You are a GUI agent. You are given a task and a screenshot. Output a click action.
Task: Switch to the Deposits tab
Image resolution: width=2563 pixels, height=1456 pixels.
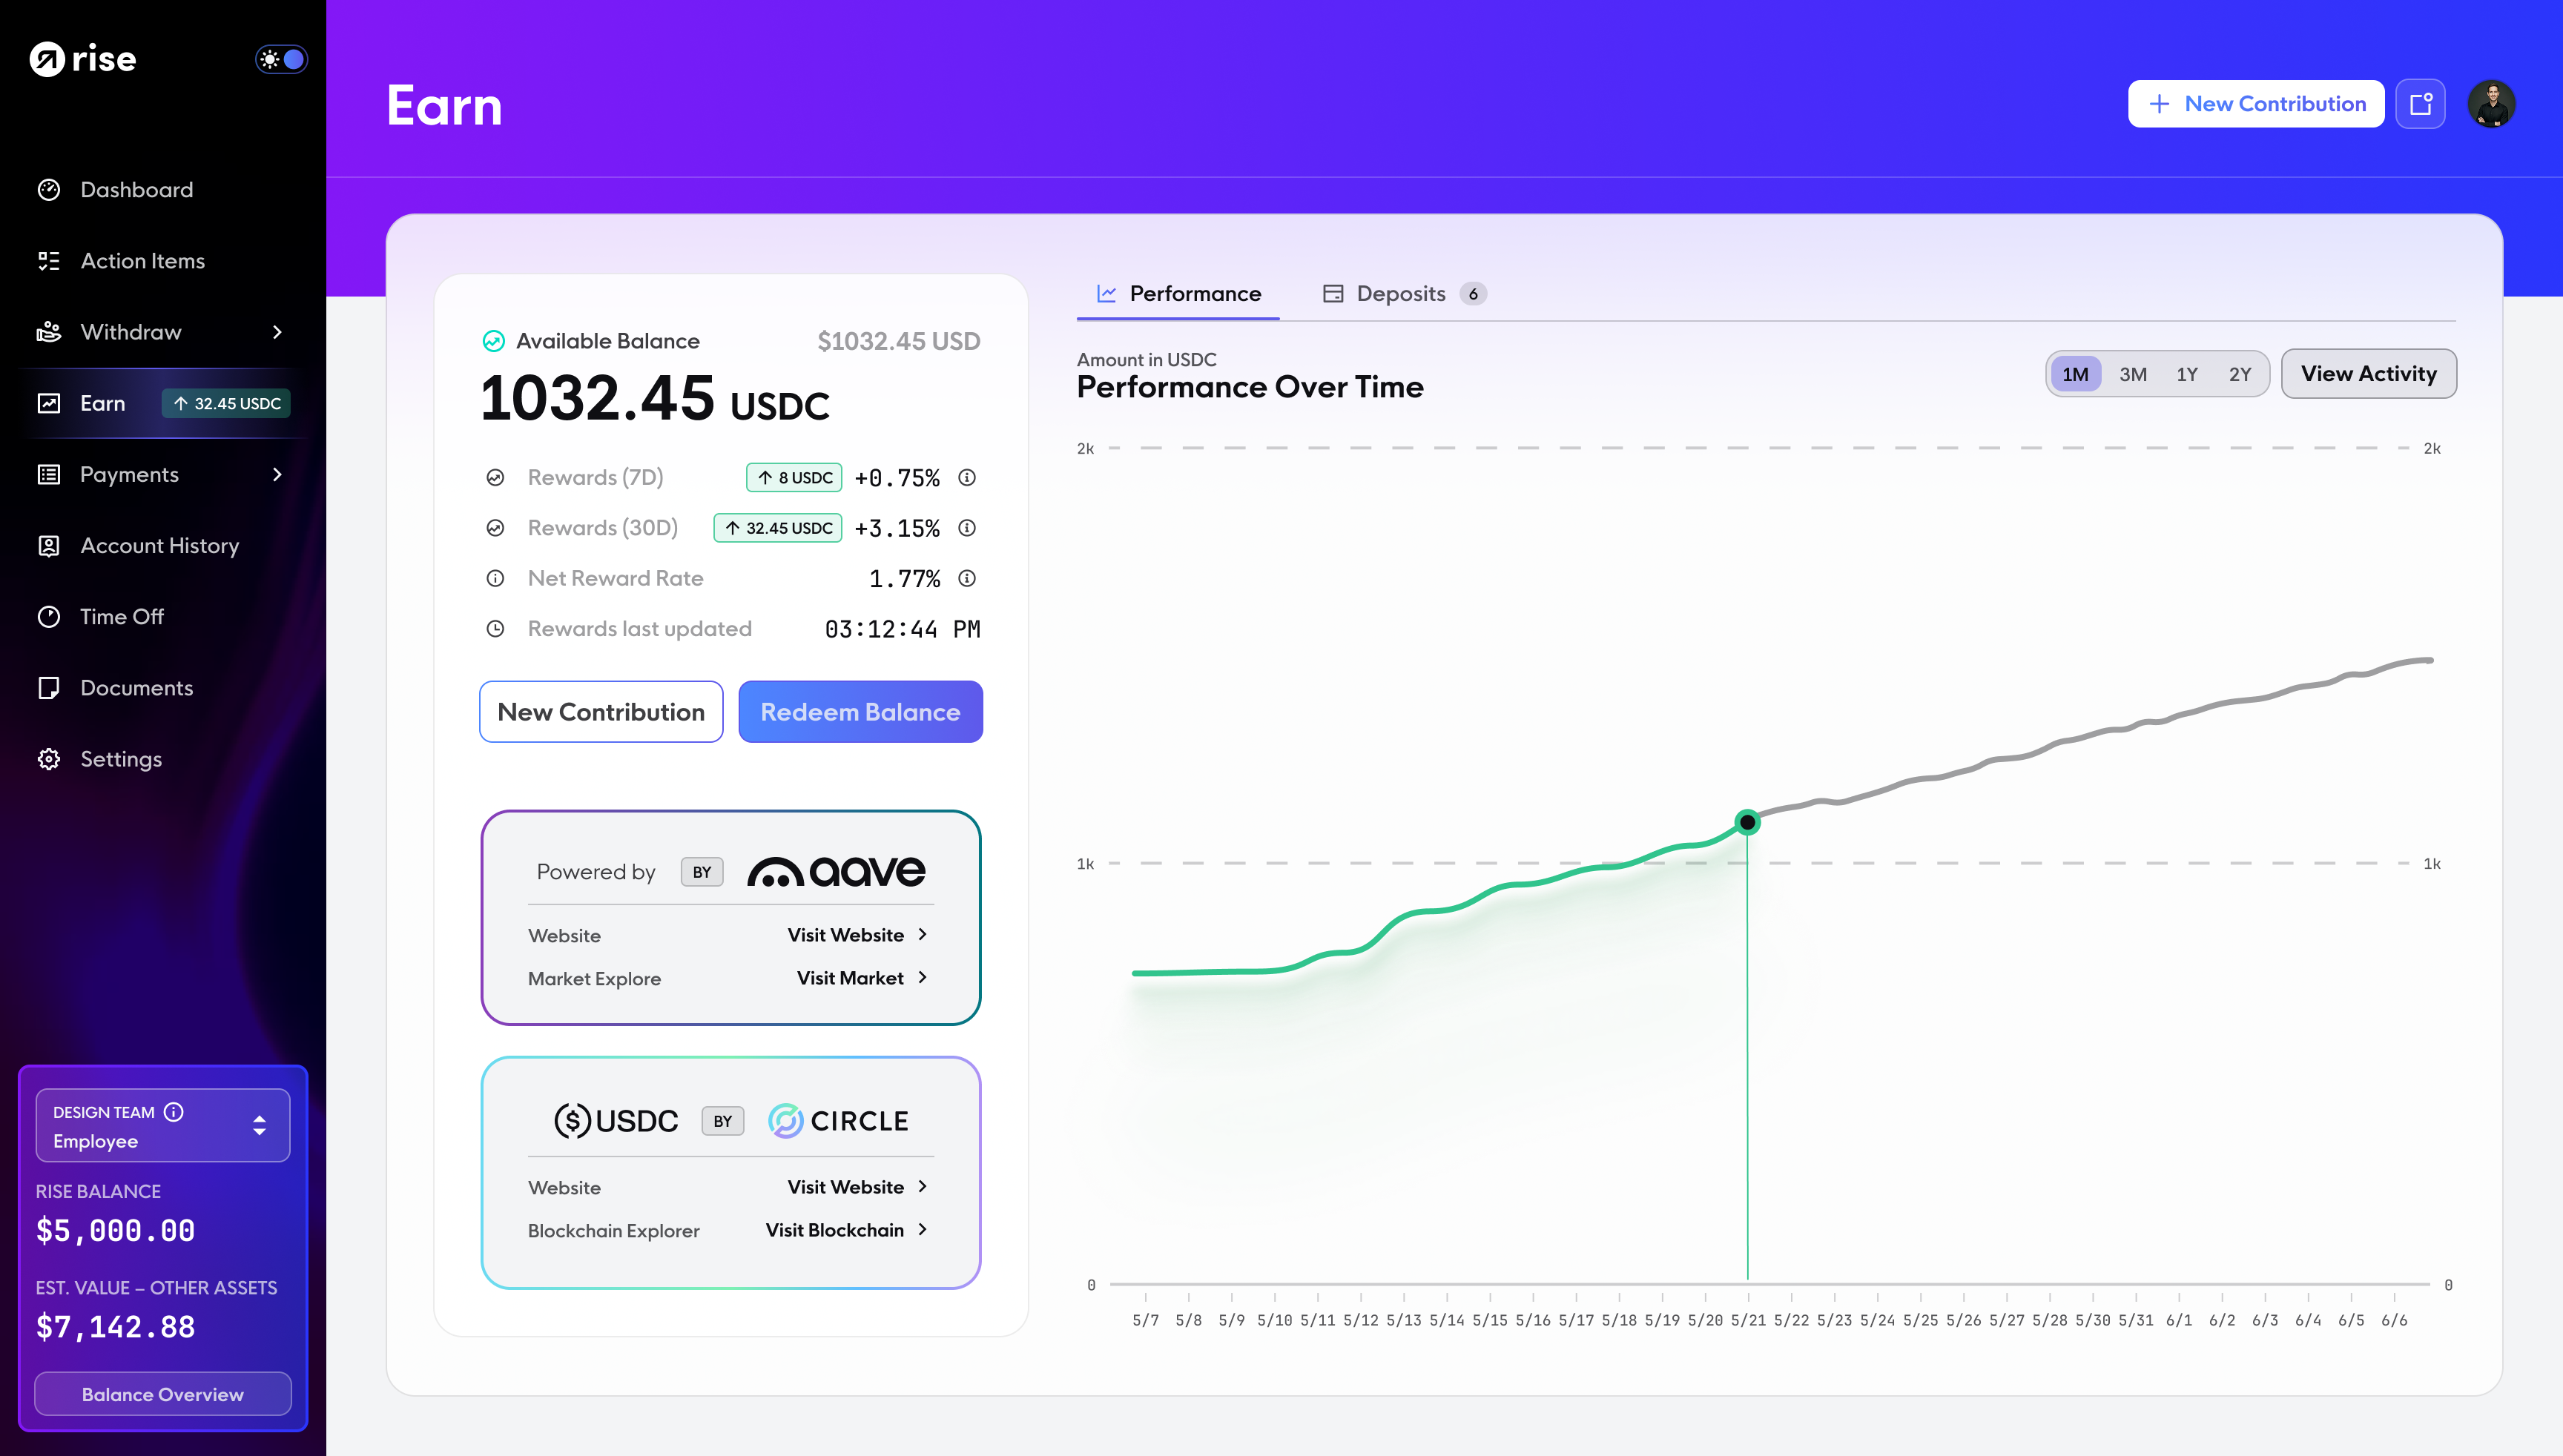pos(1401,294)
